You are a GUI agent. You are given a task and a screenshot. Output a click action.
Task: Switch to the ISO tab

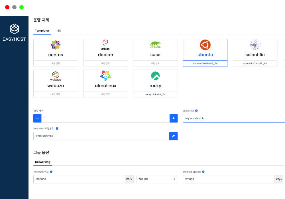point(59,31)
